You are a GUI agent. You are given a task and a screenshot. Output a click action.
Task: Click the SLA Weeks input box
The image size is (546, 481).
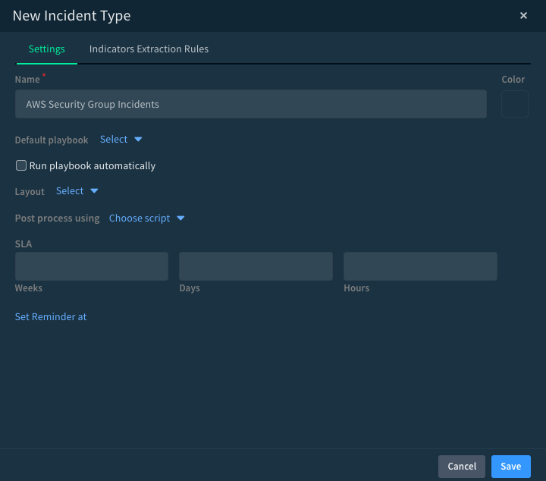coord(92,266)
